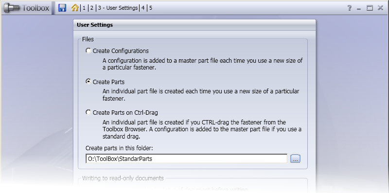Viewport: 389px width, 193px height.
Task: Open step 4 in the navigation bar
Action: tap(143, 8)
